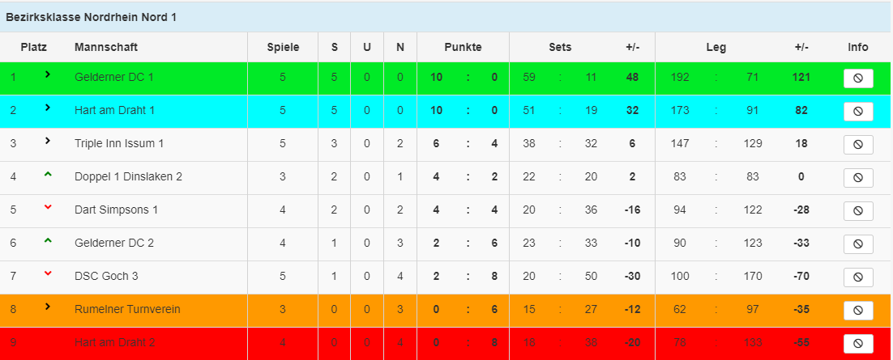
Task: Select the Mannschaft column header
Action: pyautogui.click(x=106, y=47)
